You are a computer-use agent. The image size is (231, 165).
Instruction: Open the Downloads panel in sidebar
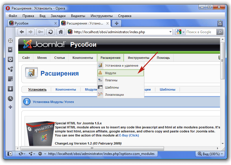point(10,89)
